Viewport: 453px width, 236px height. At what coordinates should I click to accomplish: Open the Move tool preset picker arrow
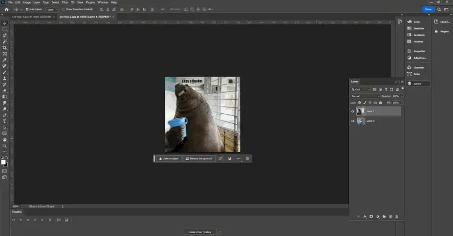[22, 10]
